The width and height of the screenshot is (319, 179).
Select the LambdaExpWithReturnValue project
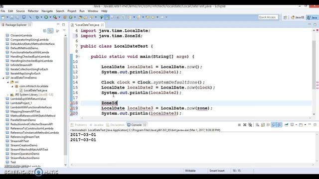[28, 99]
